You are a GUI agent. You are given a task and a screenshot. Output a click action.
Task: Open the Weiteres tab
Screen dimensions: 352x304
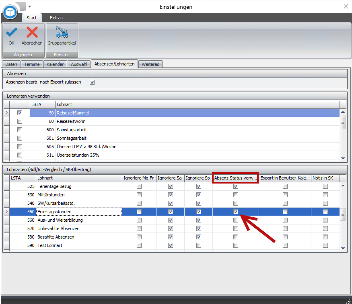point(150,64)
